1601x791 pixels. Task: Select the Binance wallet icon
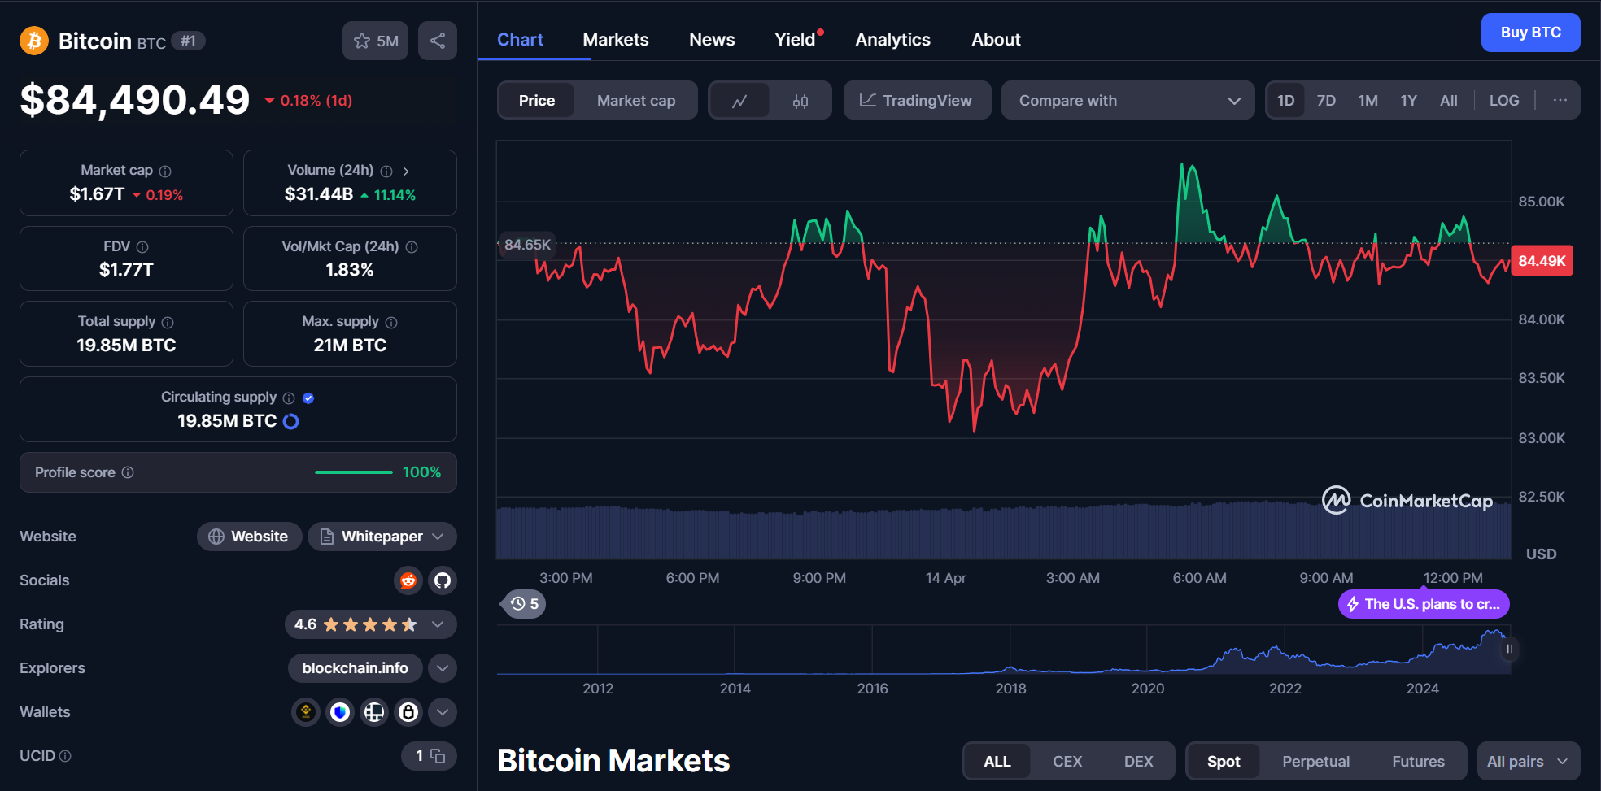point(306,711)
